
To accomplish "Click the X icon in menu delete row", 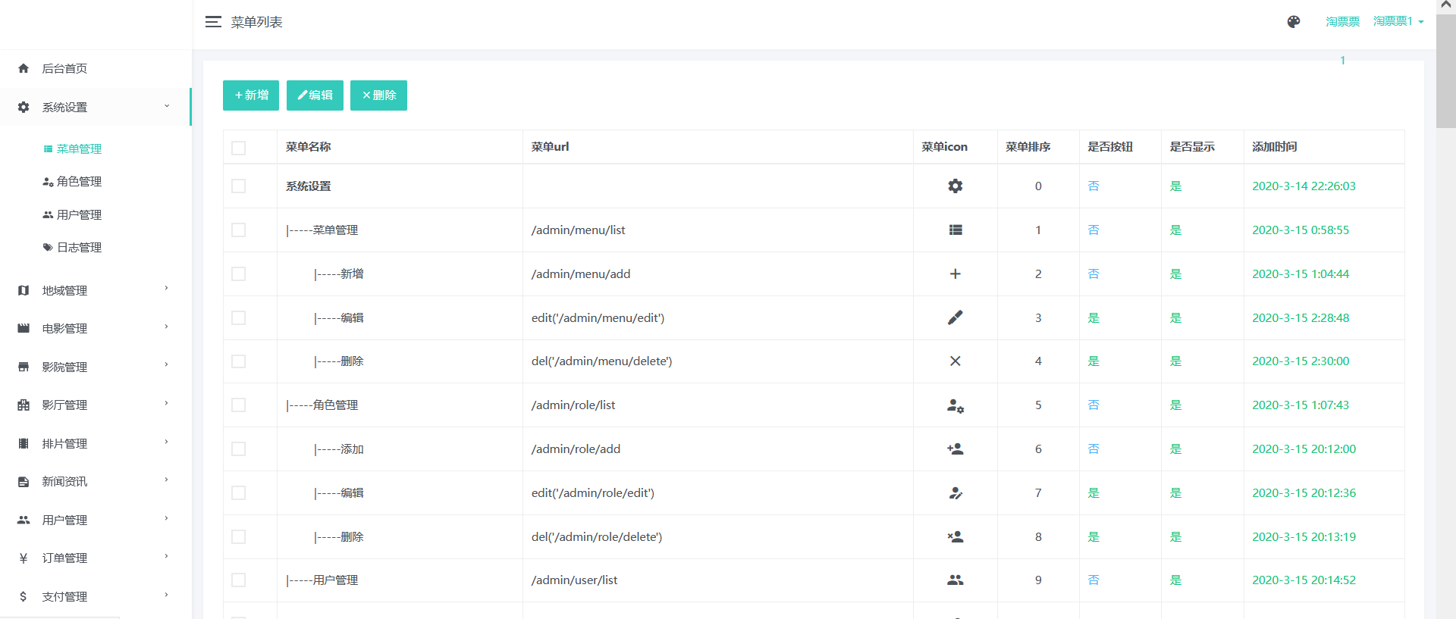I will click(x=955, y=361).
